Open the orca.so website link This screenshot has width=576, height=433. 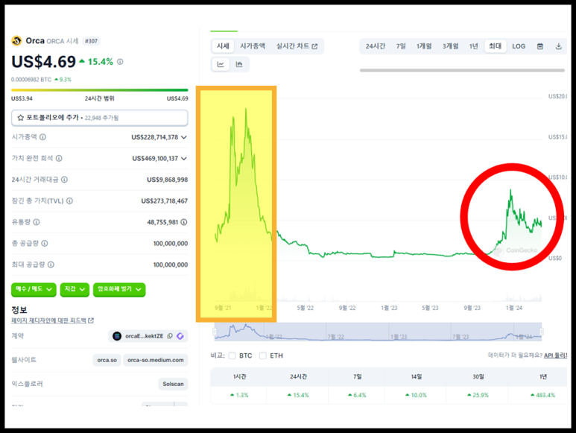coord(107,360)
